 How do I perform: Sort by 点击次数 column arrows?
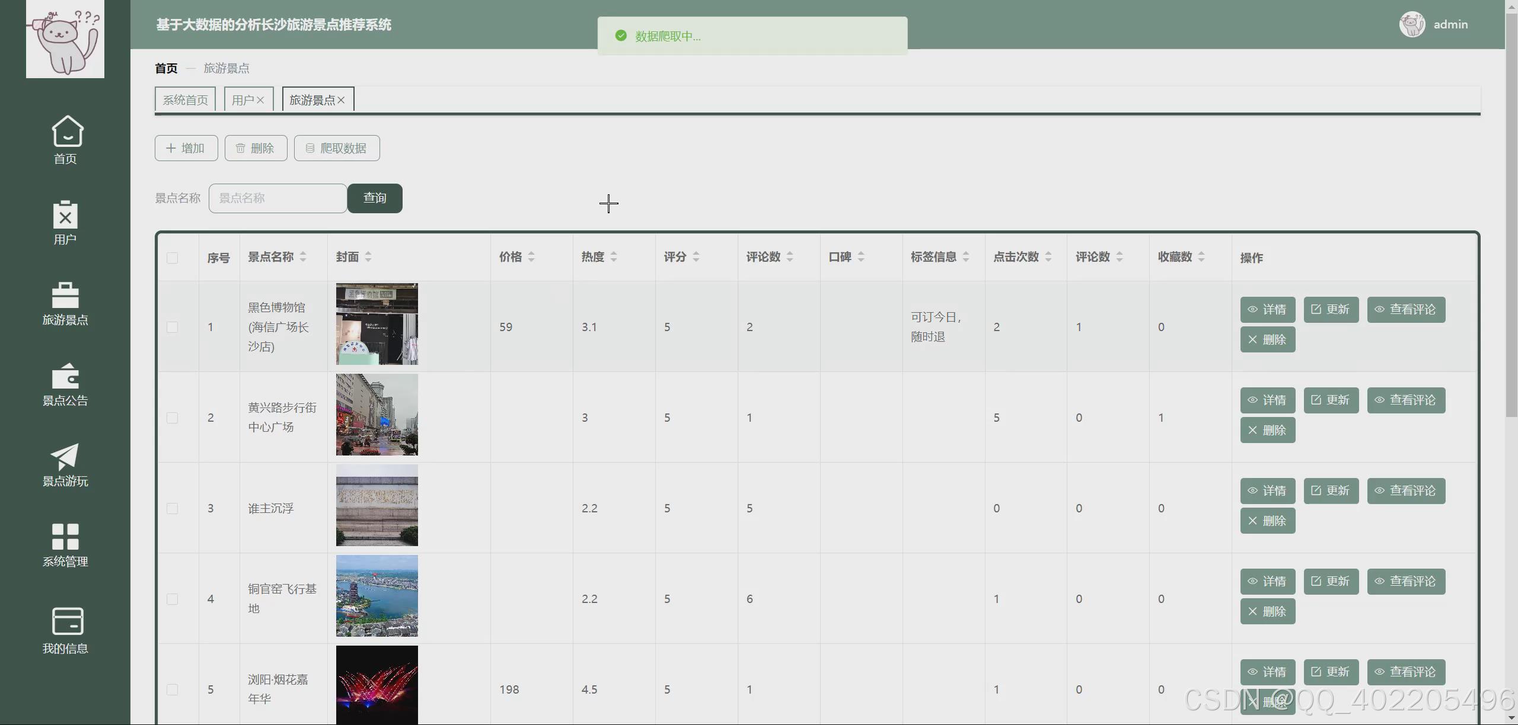pyautogui.click(x=1048, y=256)
